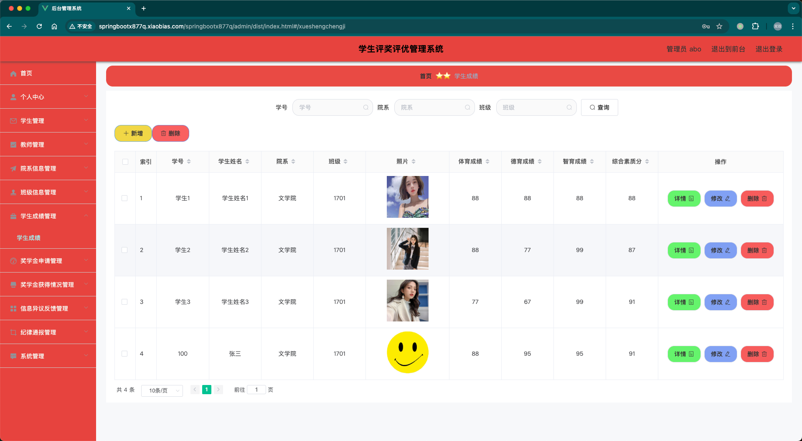
Task: Reload the page with the browser refresh icon
Action: (x=39, y=26)
